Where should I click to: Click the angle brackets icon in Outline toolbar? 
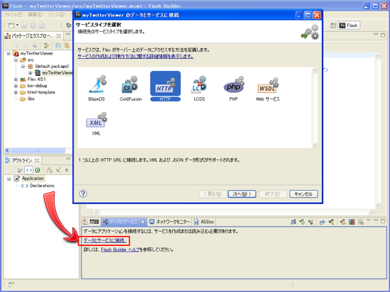pyautogui.click(x=29, y=170)
